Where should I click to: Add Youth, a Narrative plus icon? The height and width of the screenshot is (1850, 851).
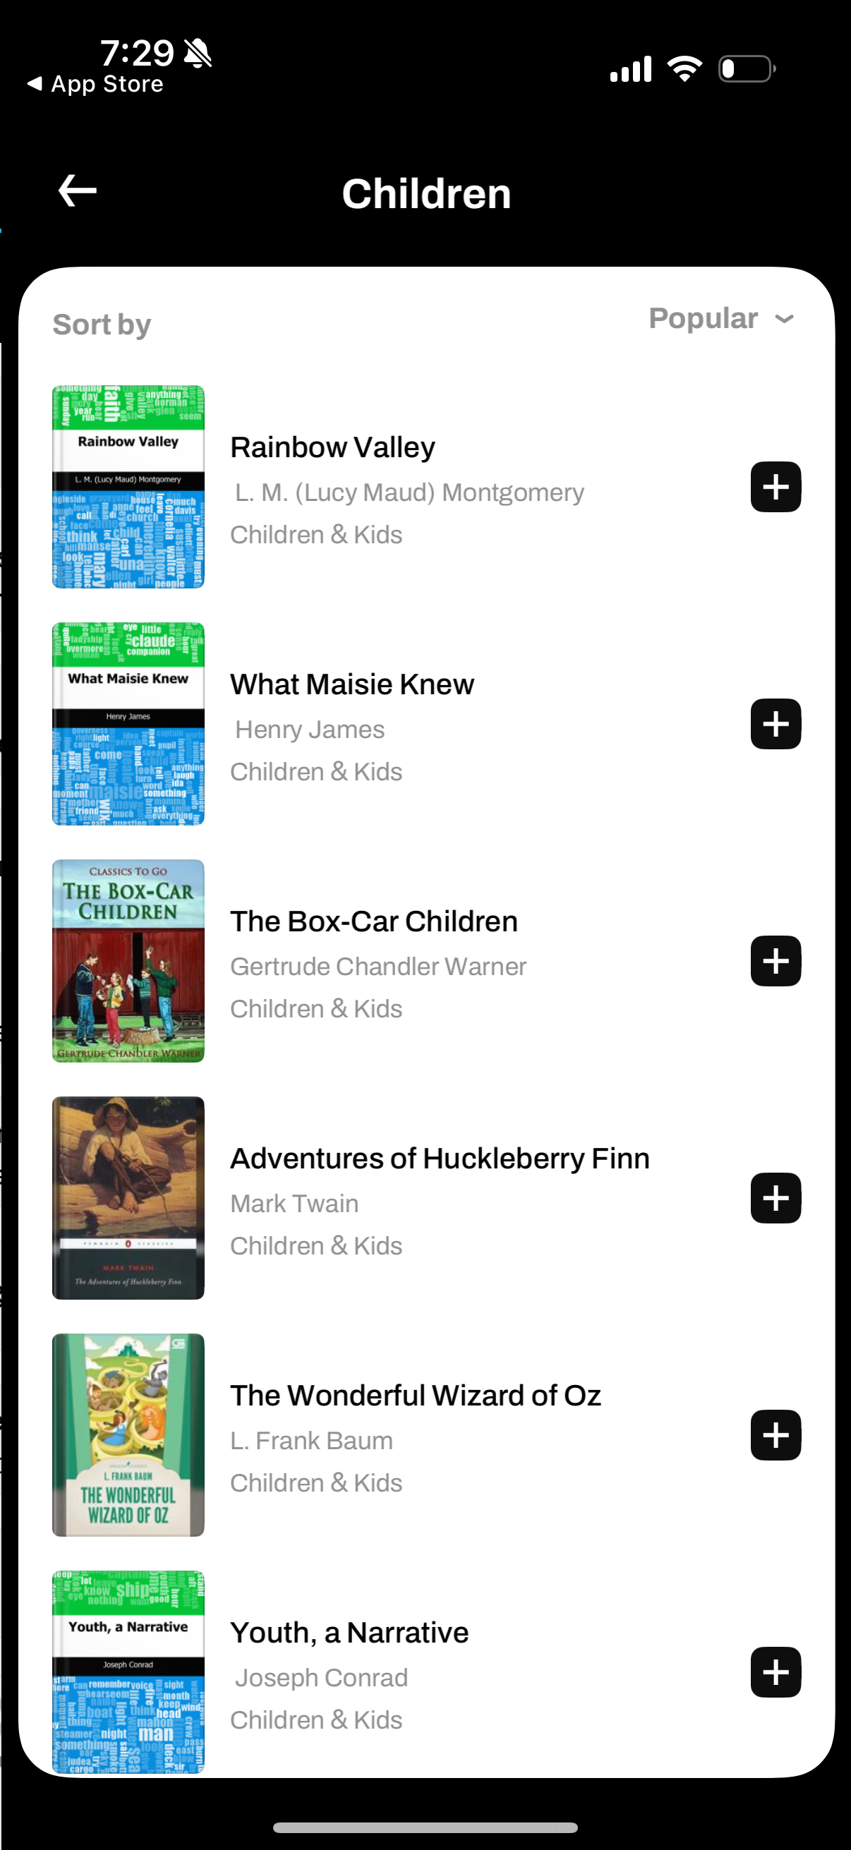775,1672
